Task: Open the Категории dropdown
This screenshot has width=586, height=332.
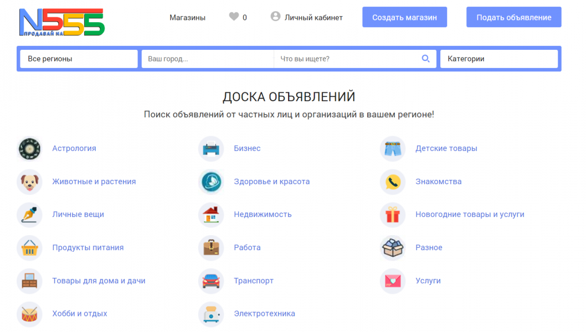Action: [499, 59]
